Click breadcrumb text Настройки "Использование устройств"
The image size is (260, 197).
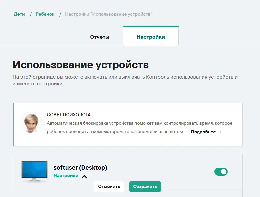point(109,14)
